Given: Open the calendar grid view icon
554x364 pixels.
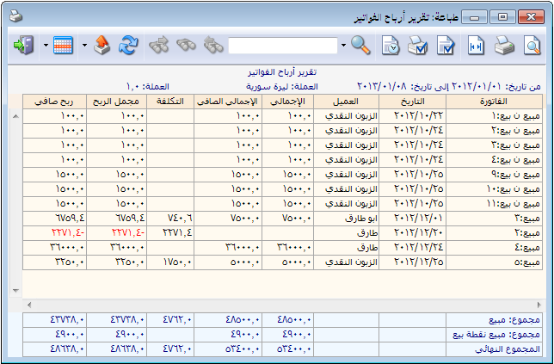Looking at the screenshot, I should 63,46.
